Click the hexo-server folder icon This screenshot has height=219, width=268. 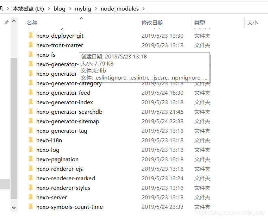(31, 197)
